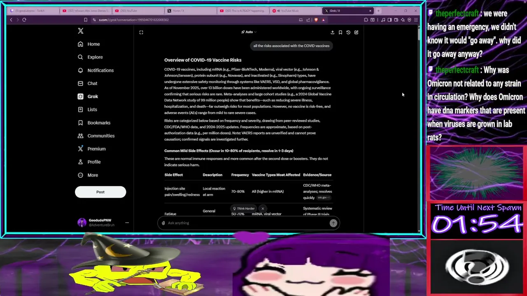Click the Side Effect column header
Screen dimensions: 527x296
point(174,175)
